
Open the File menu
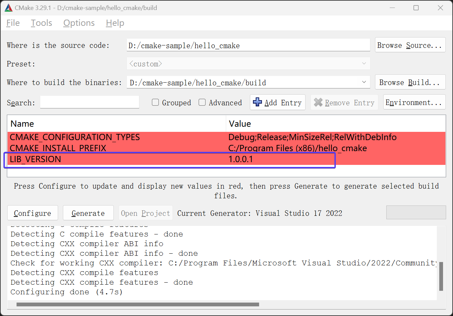[x=13, y=23]
